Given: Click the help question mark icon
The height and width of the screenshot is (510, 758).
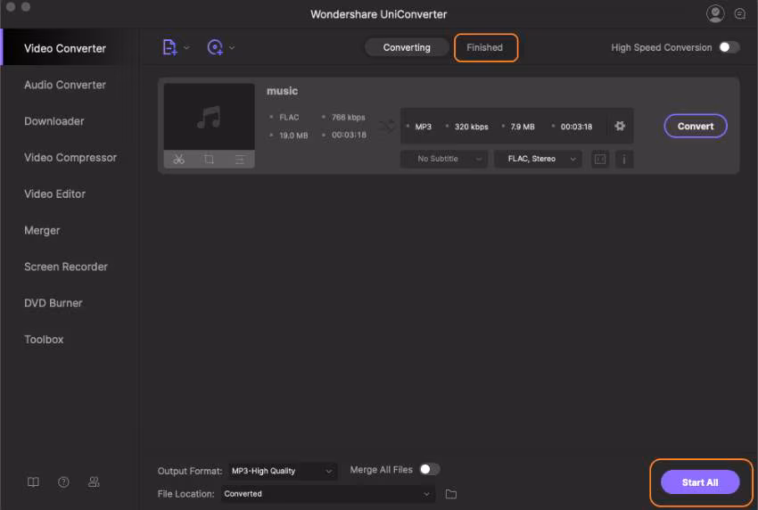Looking at the screenshot, I should coord(63,482).
